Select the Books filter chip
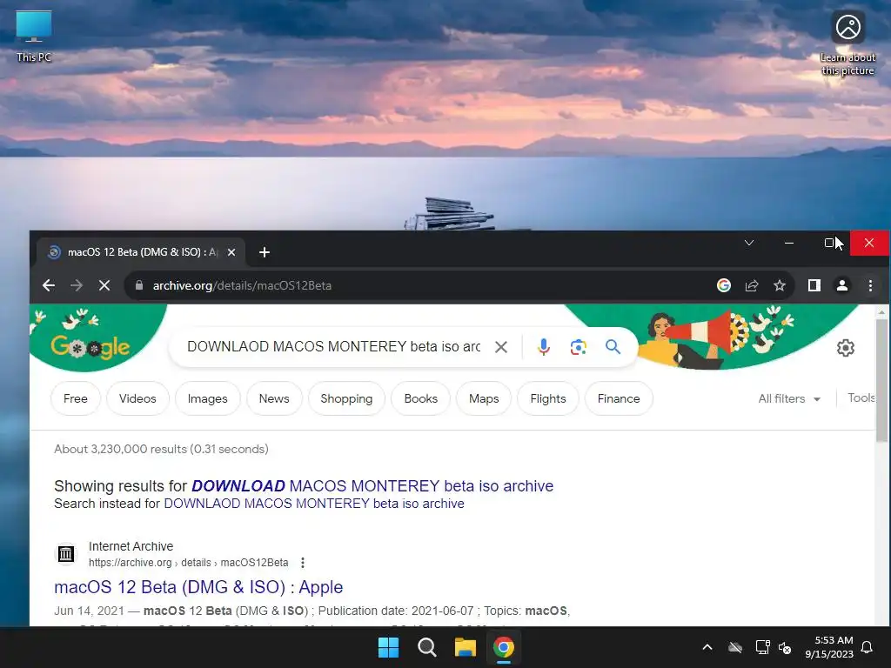The width and height of the screenshot is (891, 668). click(420, 398)
